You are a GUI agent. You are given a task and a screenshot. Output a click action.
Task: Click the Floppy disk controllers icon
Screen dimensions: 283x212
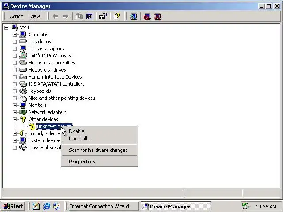pyautogui.click(x=23, y=63)
